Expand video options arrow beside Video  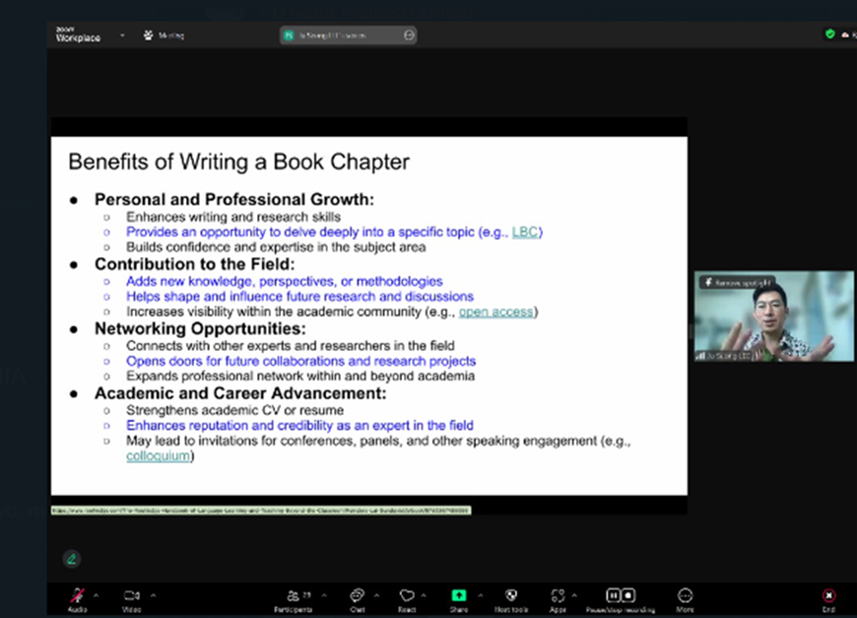point(152,594)
